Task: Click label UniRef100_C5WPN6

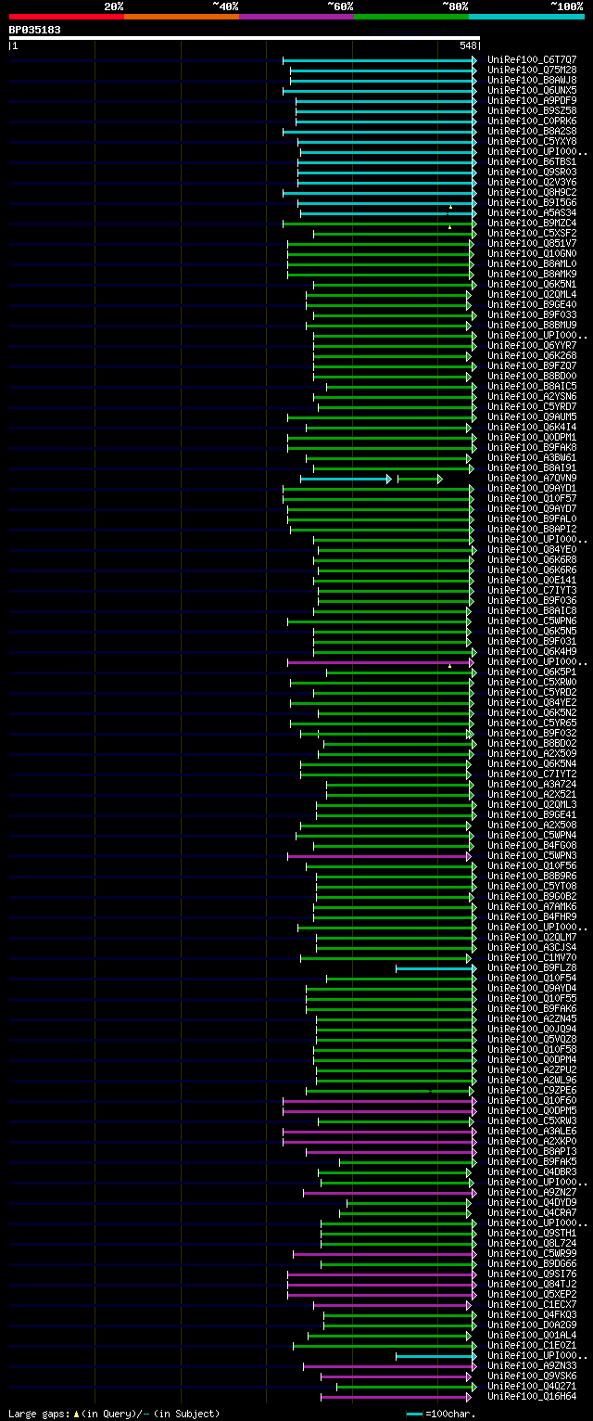Action: 532,621
